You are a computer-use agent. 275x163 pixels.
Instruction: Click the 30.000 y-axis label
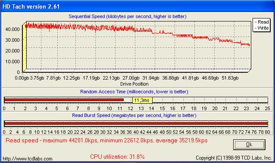[12, 40]
